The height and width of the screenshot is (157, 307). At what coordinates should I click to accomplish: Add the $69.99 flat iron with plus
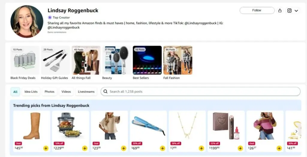click(162, 148)
